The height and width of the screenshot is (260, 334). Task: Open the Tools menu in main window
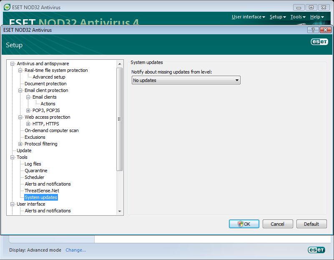click(x=298, y=17)
